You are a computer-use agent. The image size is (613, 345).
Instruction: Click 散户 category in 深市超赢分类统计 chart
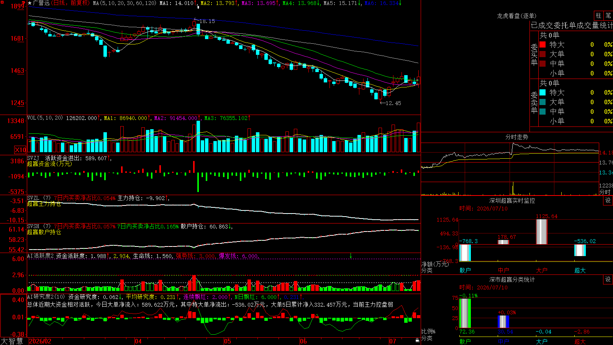(x=465, y=341)
